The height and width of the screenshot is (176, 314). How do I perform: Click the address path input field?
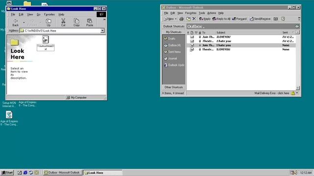click(x=60, y=31)
